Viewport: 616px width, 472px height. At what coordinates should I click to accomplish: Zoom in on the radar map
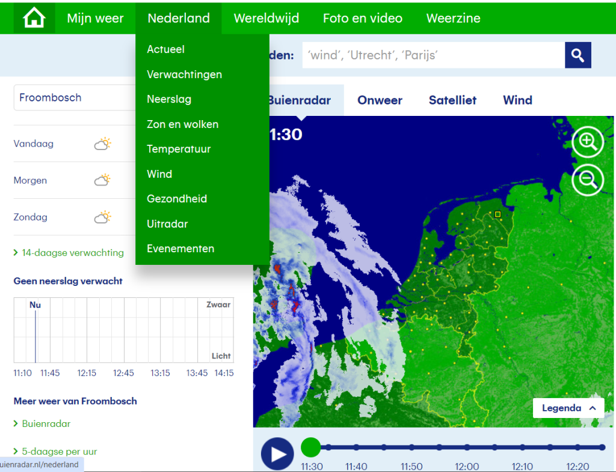click(x=588, y=142)
